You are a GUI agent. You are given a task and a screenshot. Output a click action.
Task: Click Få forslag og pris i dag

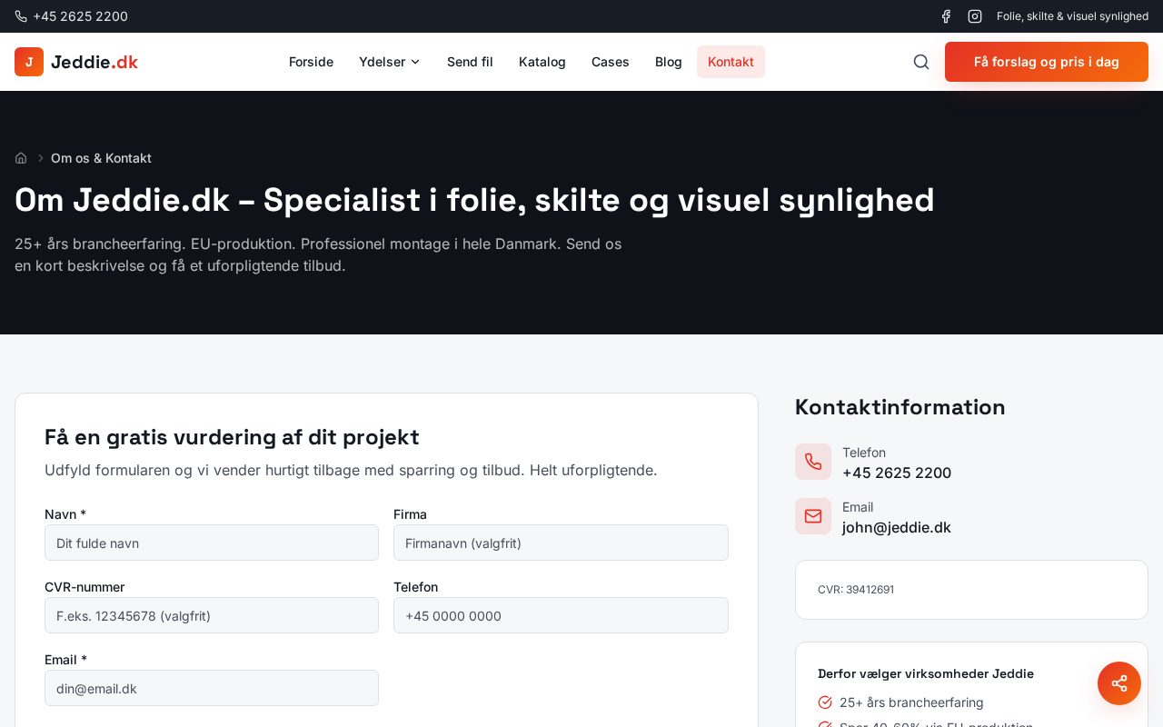(1047, 62)
